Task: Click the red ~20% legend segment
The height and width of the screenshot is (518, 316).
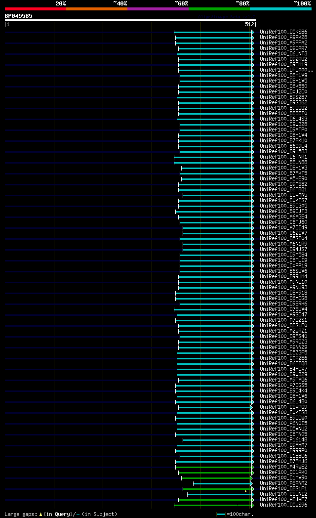Action: coord(35,9)
